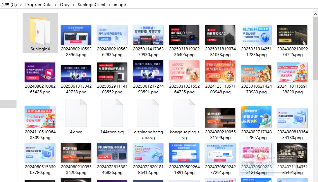The image size is (318, 182).
Task: Select image 202407262018186412.png
Action: (x=148, y=153)
